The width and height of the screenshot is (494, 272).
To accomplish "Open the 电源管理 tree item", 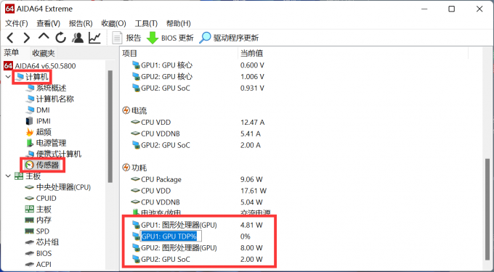I will 46,143.
